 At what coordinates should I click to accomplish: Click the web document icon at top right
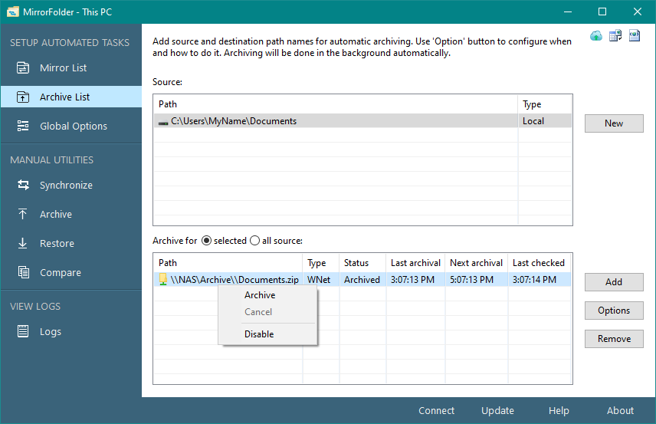pos(635,35)
